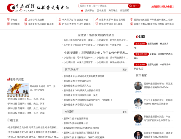Open 股市炼金术:有效突破的秘密
181x139 pixels.
click(77, 81)
